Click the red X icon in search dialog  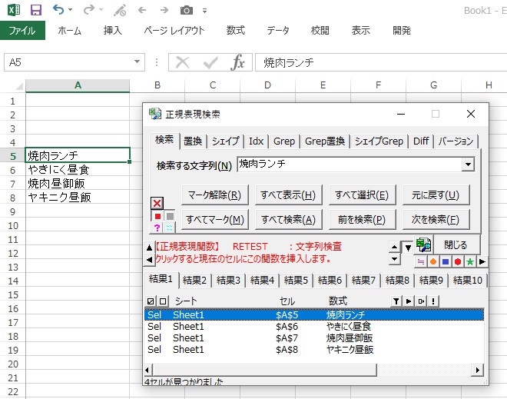pos(157,203)
